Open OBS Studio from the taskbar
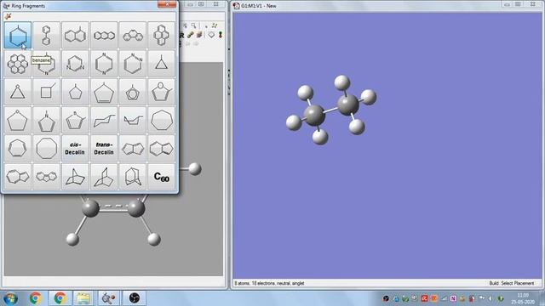The height and width of the screenshot is (306, 545). pos(135,298)
